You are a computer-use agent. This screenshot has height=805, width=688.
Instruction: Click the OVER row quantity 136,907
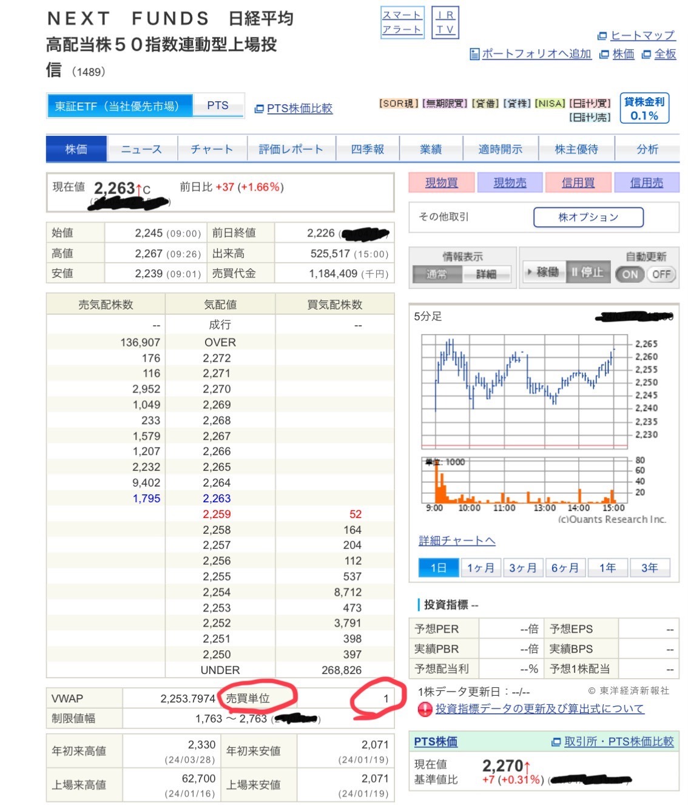tap(140, 343)
